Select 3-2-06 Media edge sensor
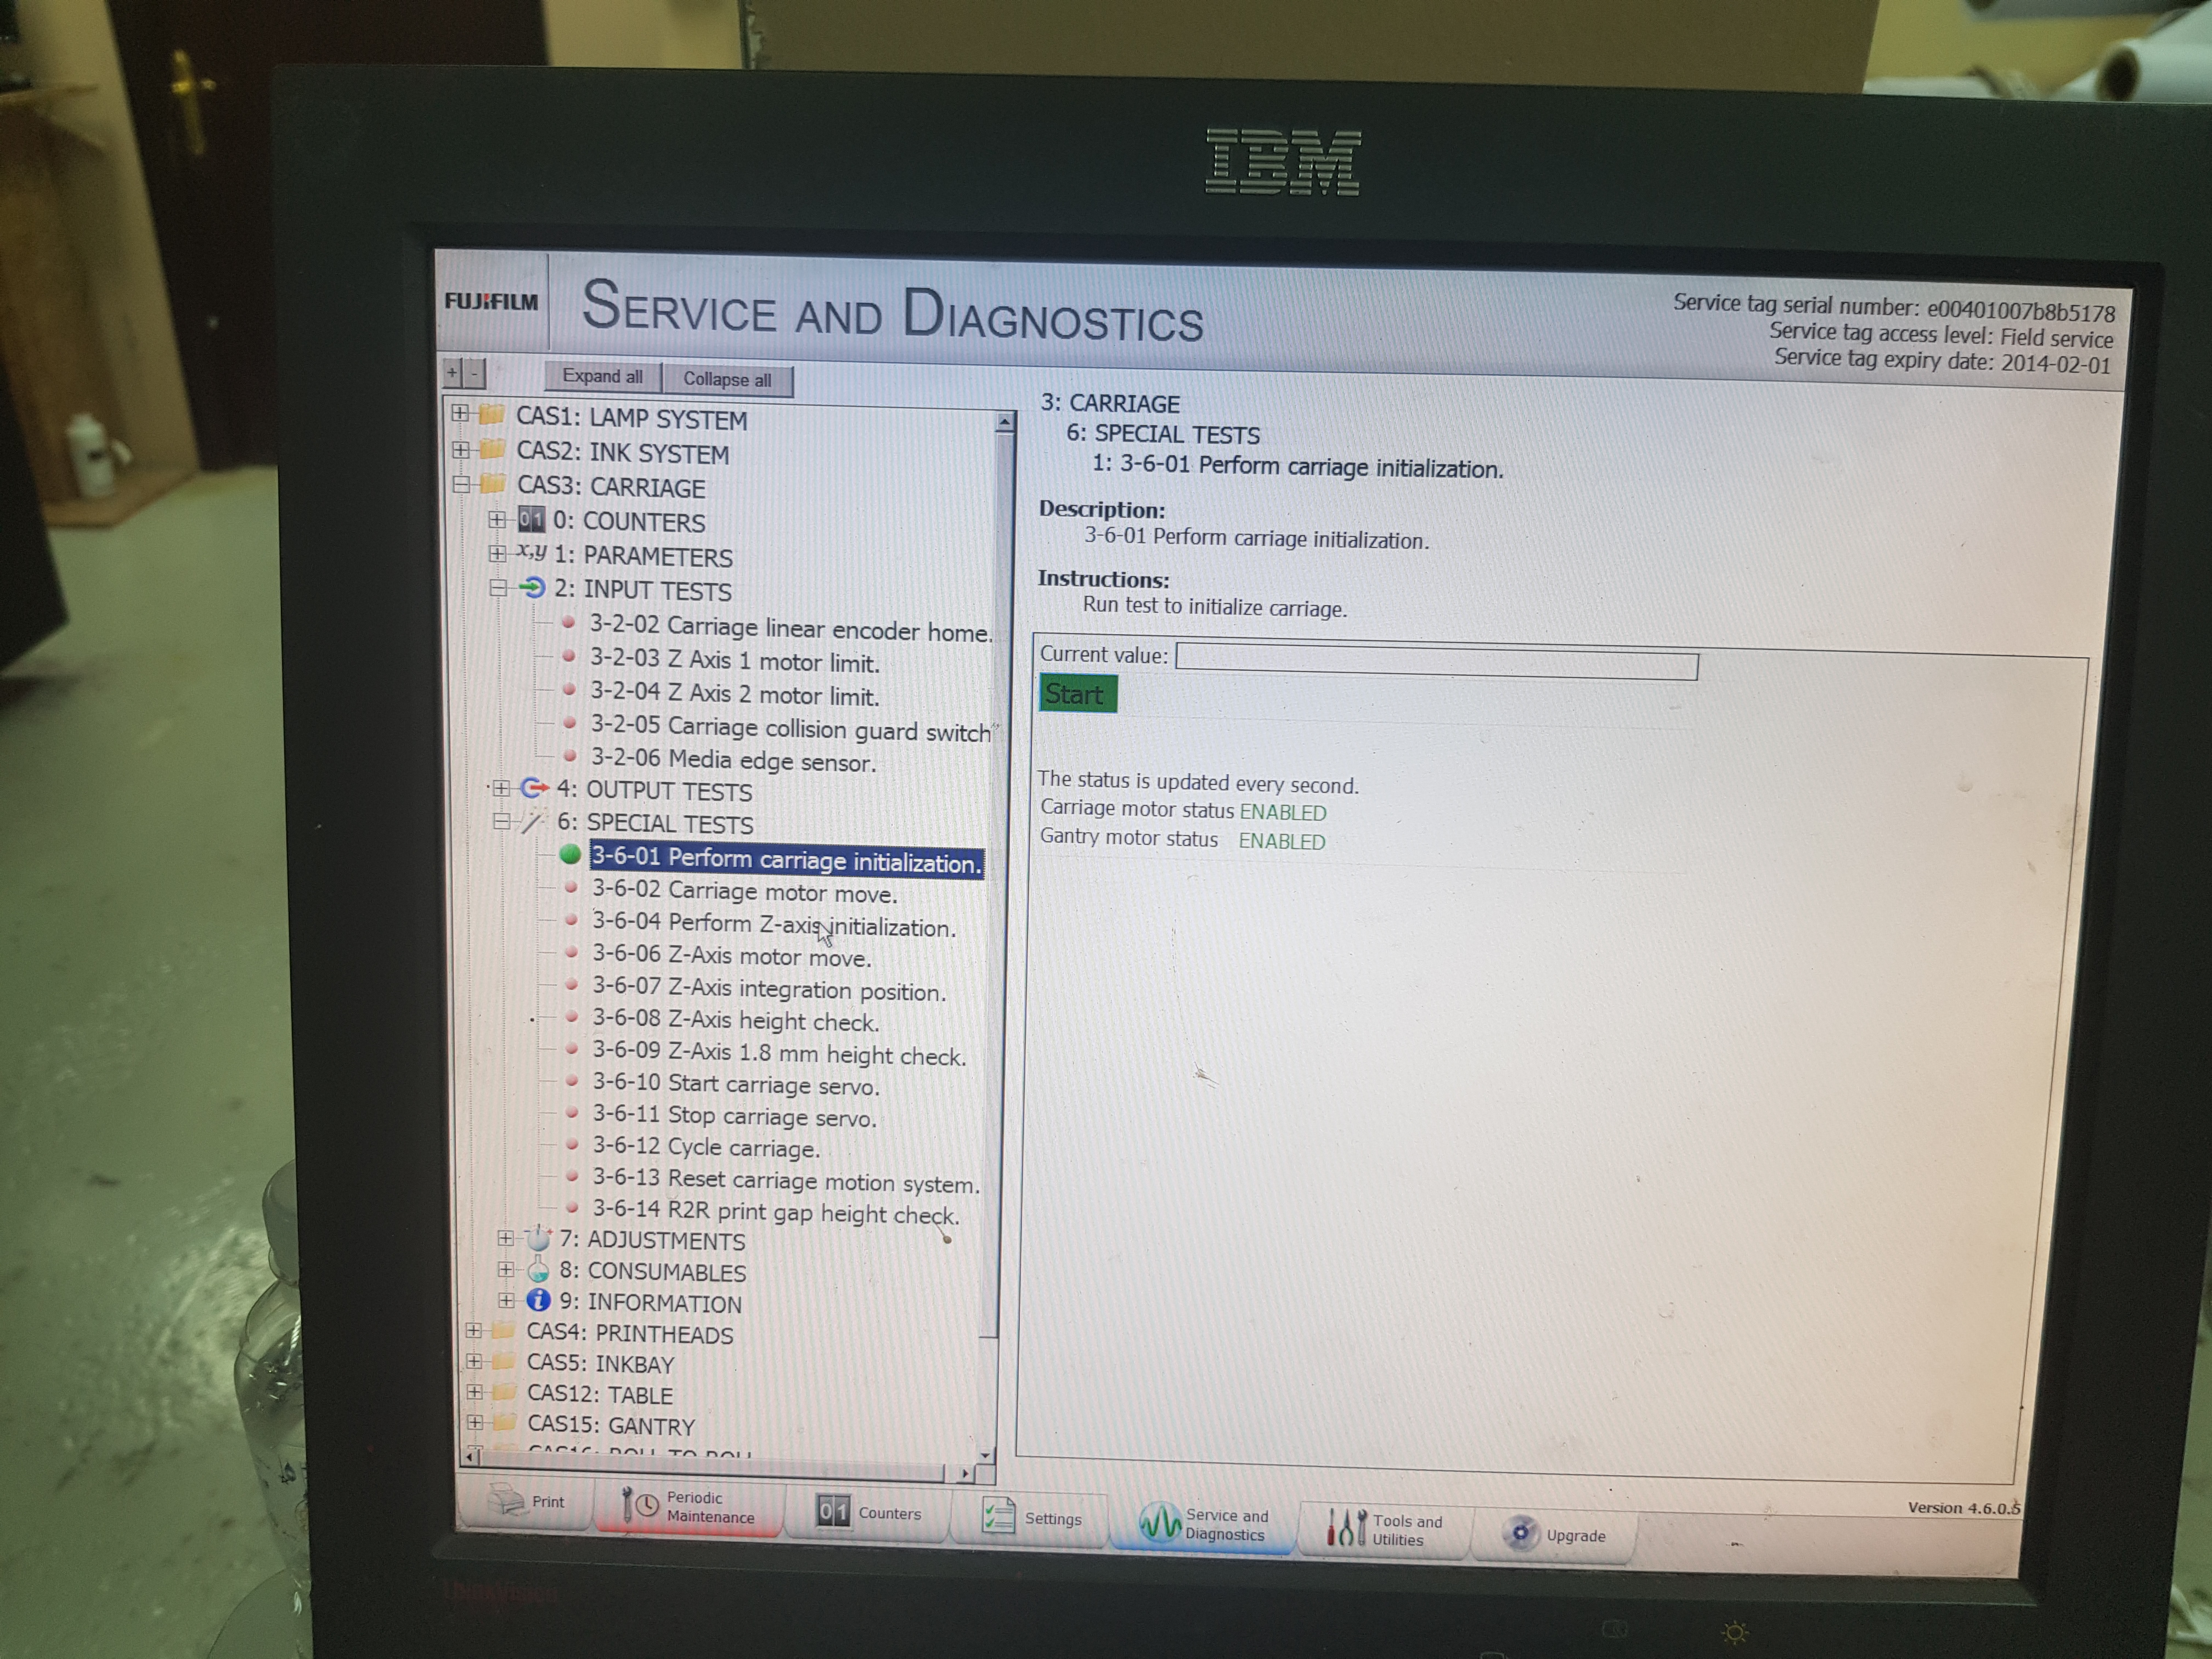This screenshot has width=2212, height=1659. 733,760
